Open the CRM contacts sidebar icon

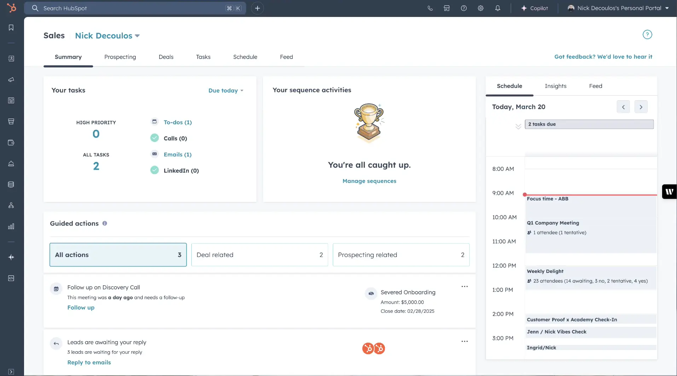pos(11,59)
